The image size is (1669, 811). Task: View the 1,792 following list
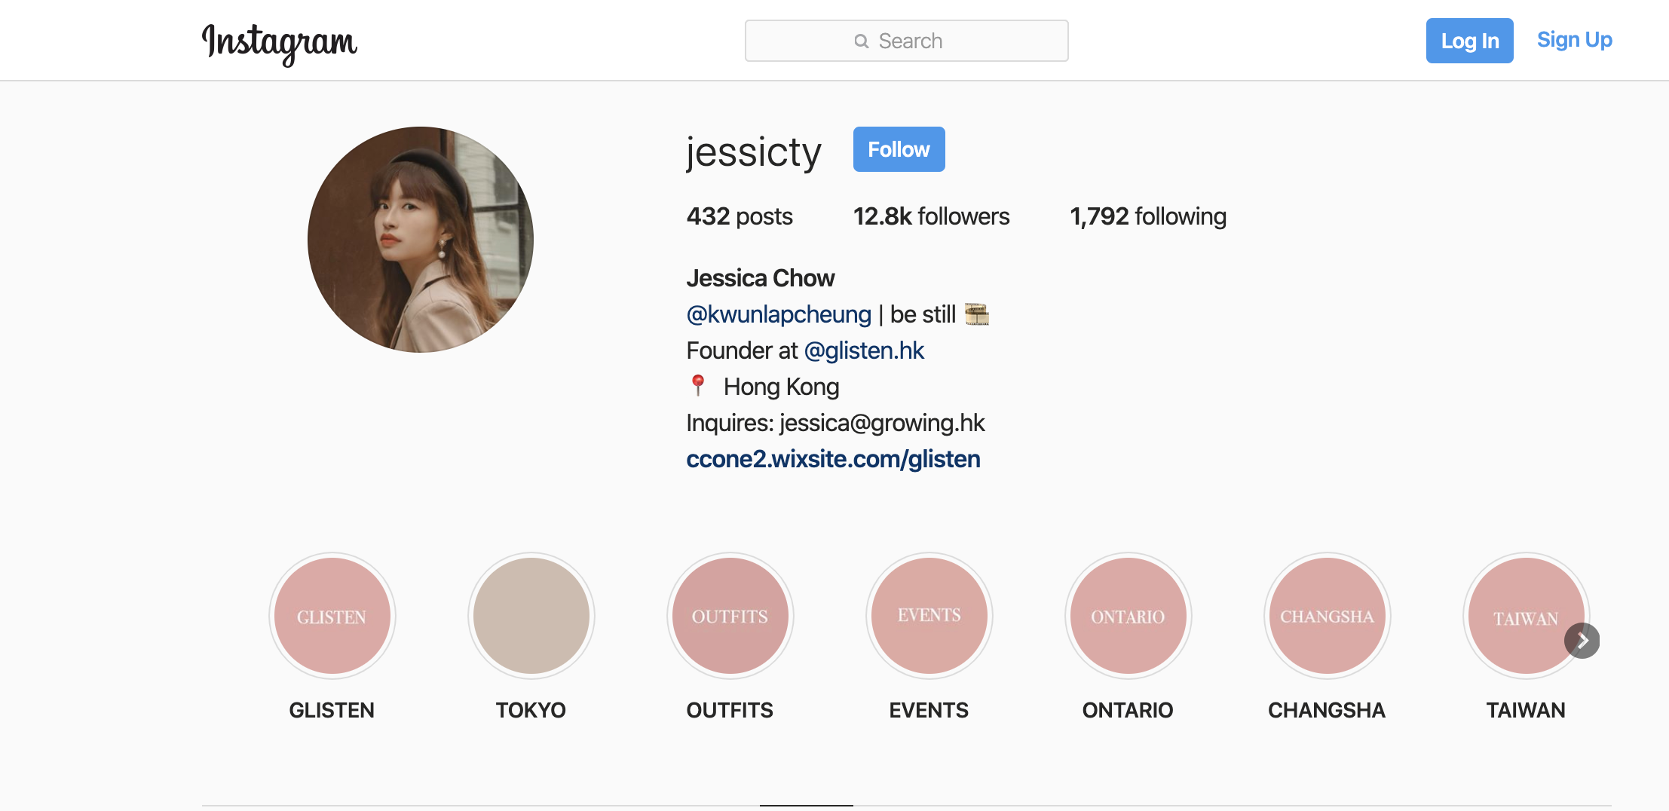1148,216
